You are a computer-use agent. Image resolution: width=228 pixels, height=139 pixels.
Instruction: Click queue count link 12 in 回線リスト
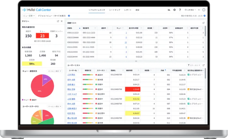[126, 42]
